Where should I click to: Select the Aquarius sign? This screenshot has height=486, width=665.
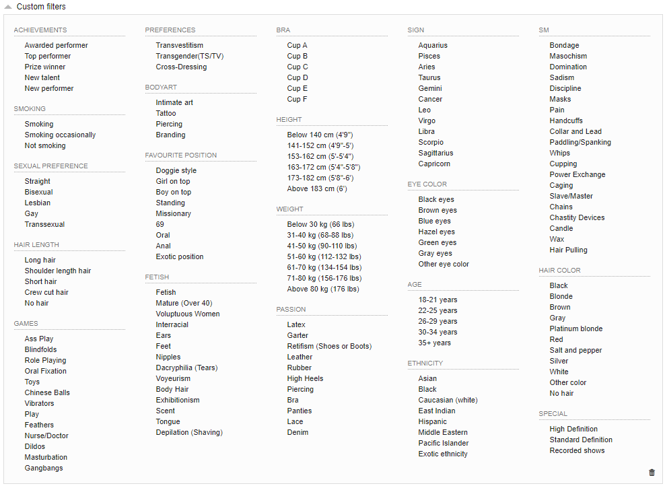point(432,46)
